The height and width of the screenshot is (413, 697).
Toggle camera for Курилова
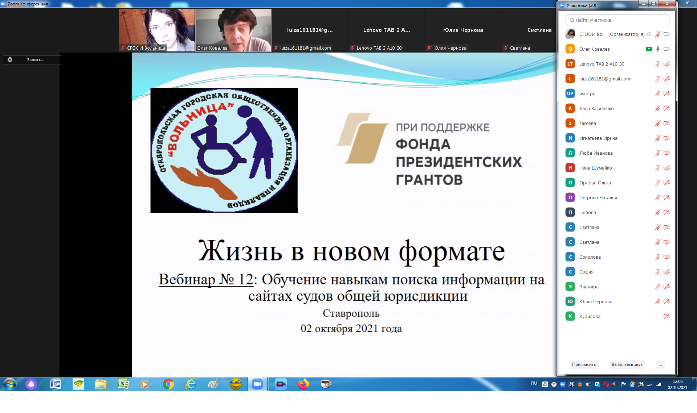667,316
